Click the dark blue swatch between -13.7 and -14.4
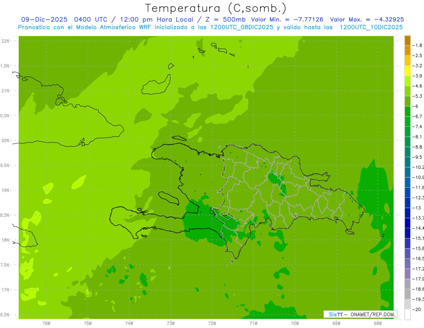Viewport: 424px width, 328px height. pyautogui.click(x=407, y=223)
